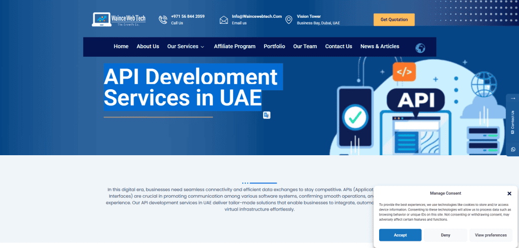This screenshot has height=248, width=519.
Task: Tap the phone call icon
Action: [163, 20]
